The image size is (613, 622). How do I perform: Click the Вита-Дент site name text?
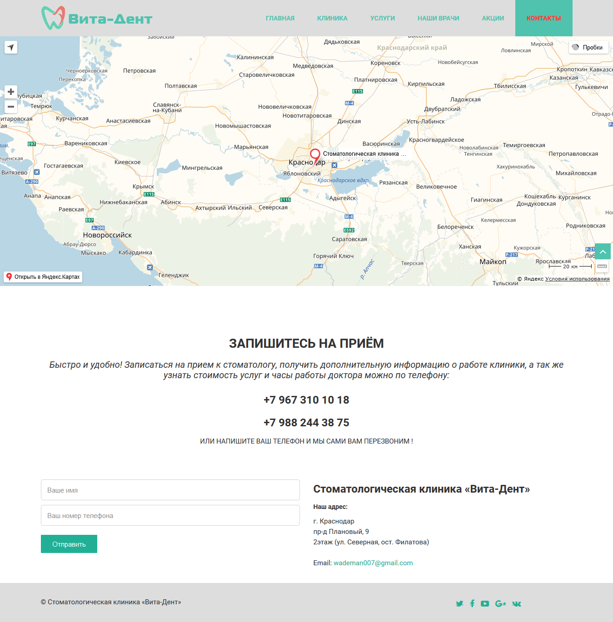110,19
